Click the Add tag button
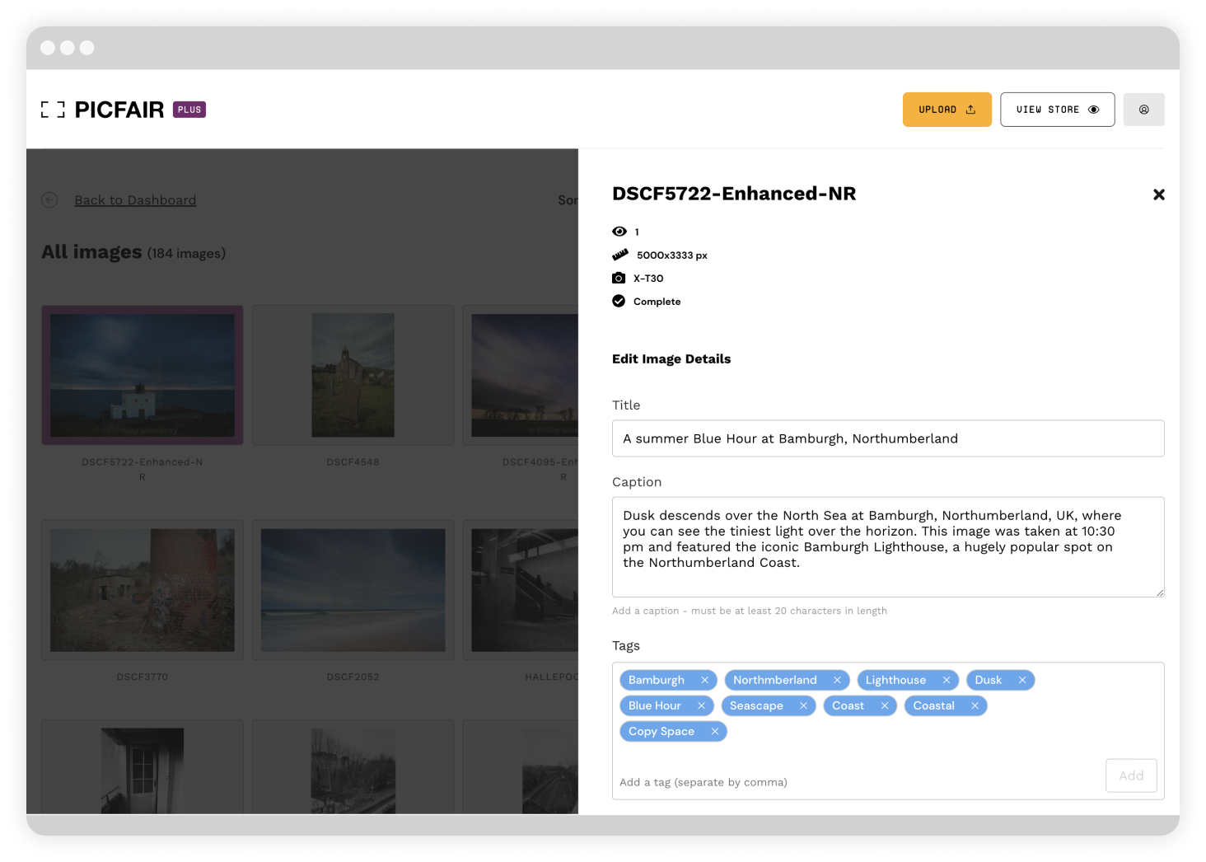The width and height of the screenshot is (1206, 862). tap(1131, 775)
